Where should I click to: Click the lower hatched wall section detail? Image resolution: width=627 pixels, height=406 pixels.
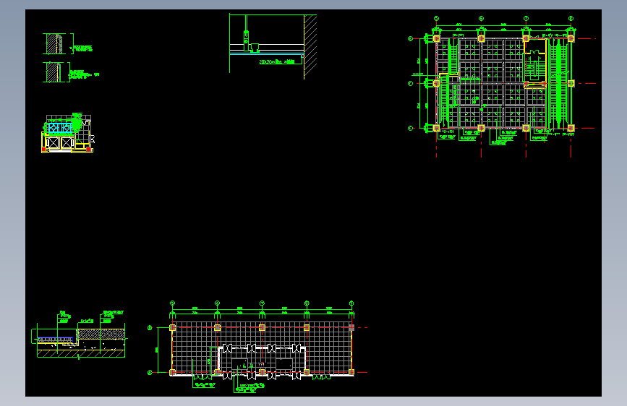70,72
